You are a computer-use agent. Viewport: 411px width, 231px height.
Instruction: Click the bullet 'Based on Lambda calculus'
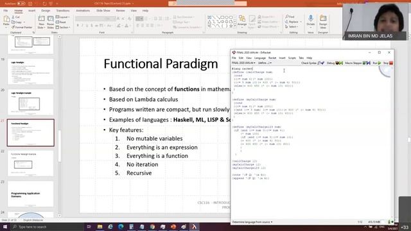tap(143, 99)
